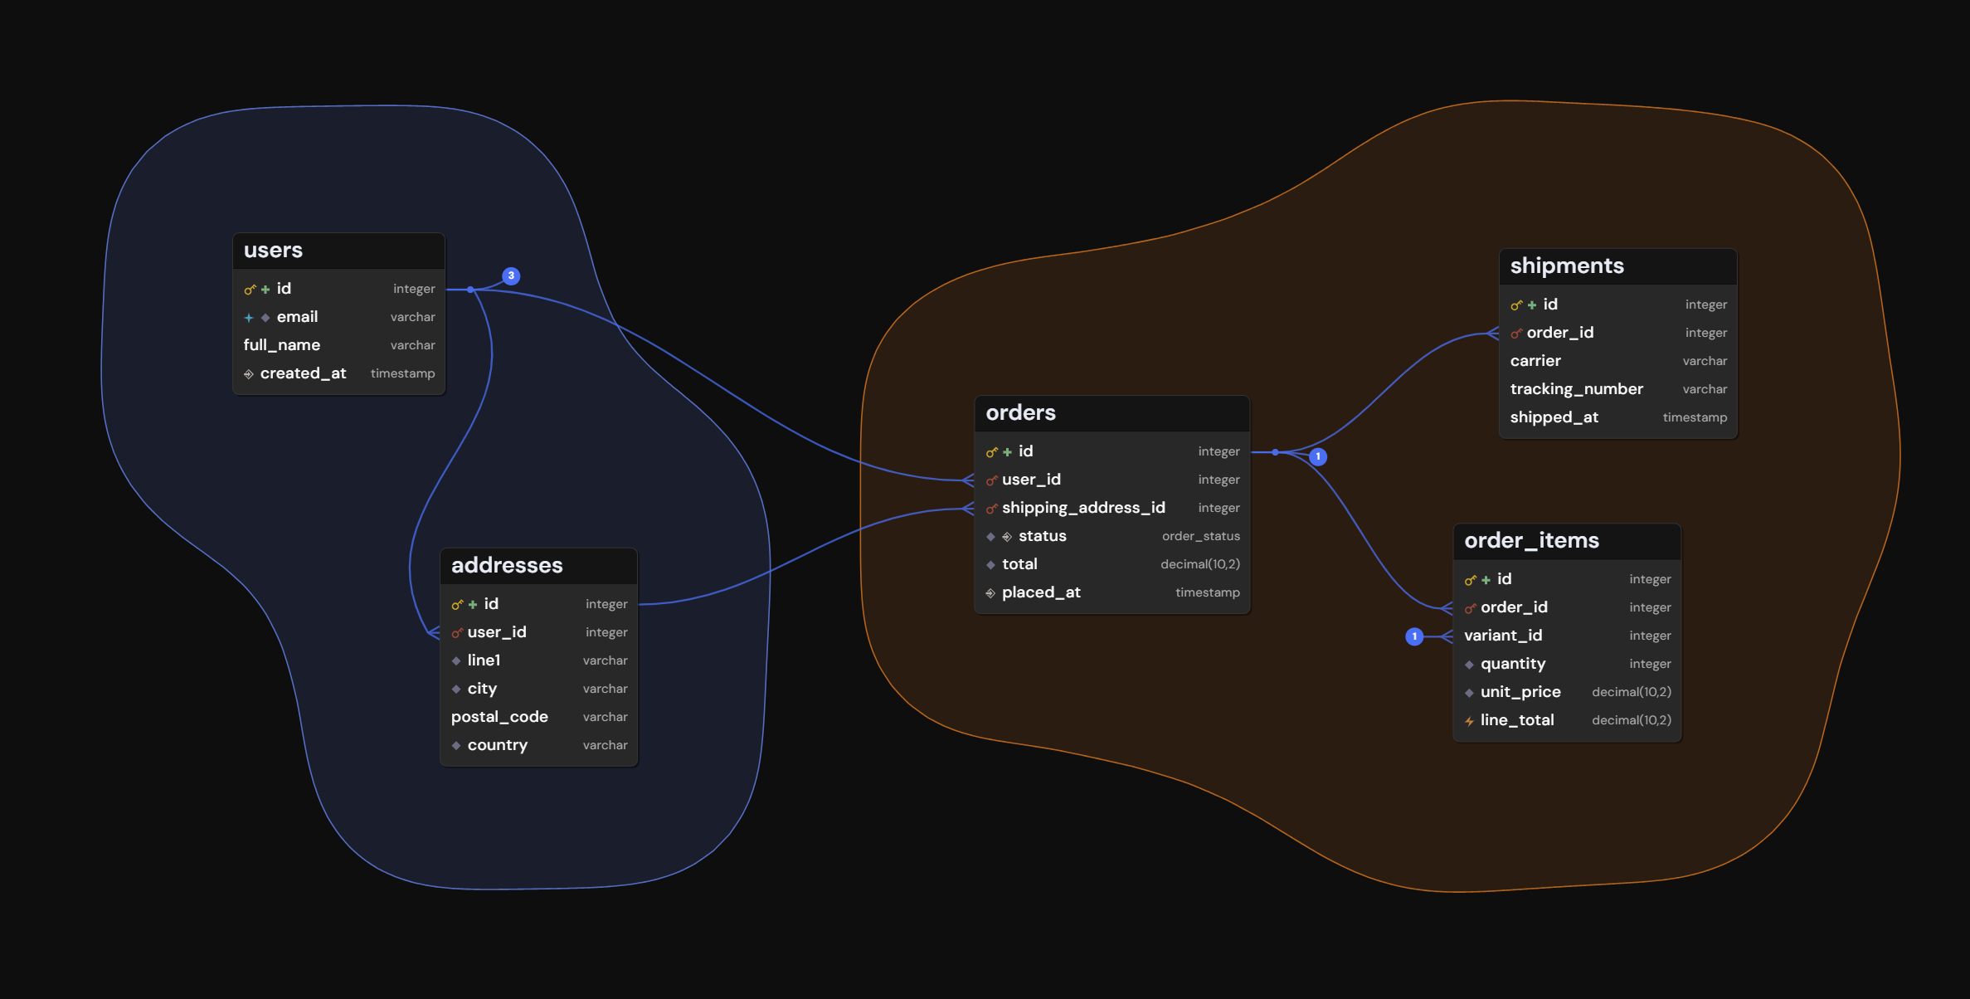Click the timestamp type of shipped_at
The width and height of the screenshot is (1970, 999).
[1695, 417]
